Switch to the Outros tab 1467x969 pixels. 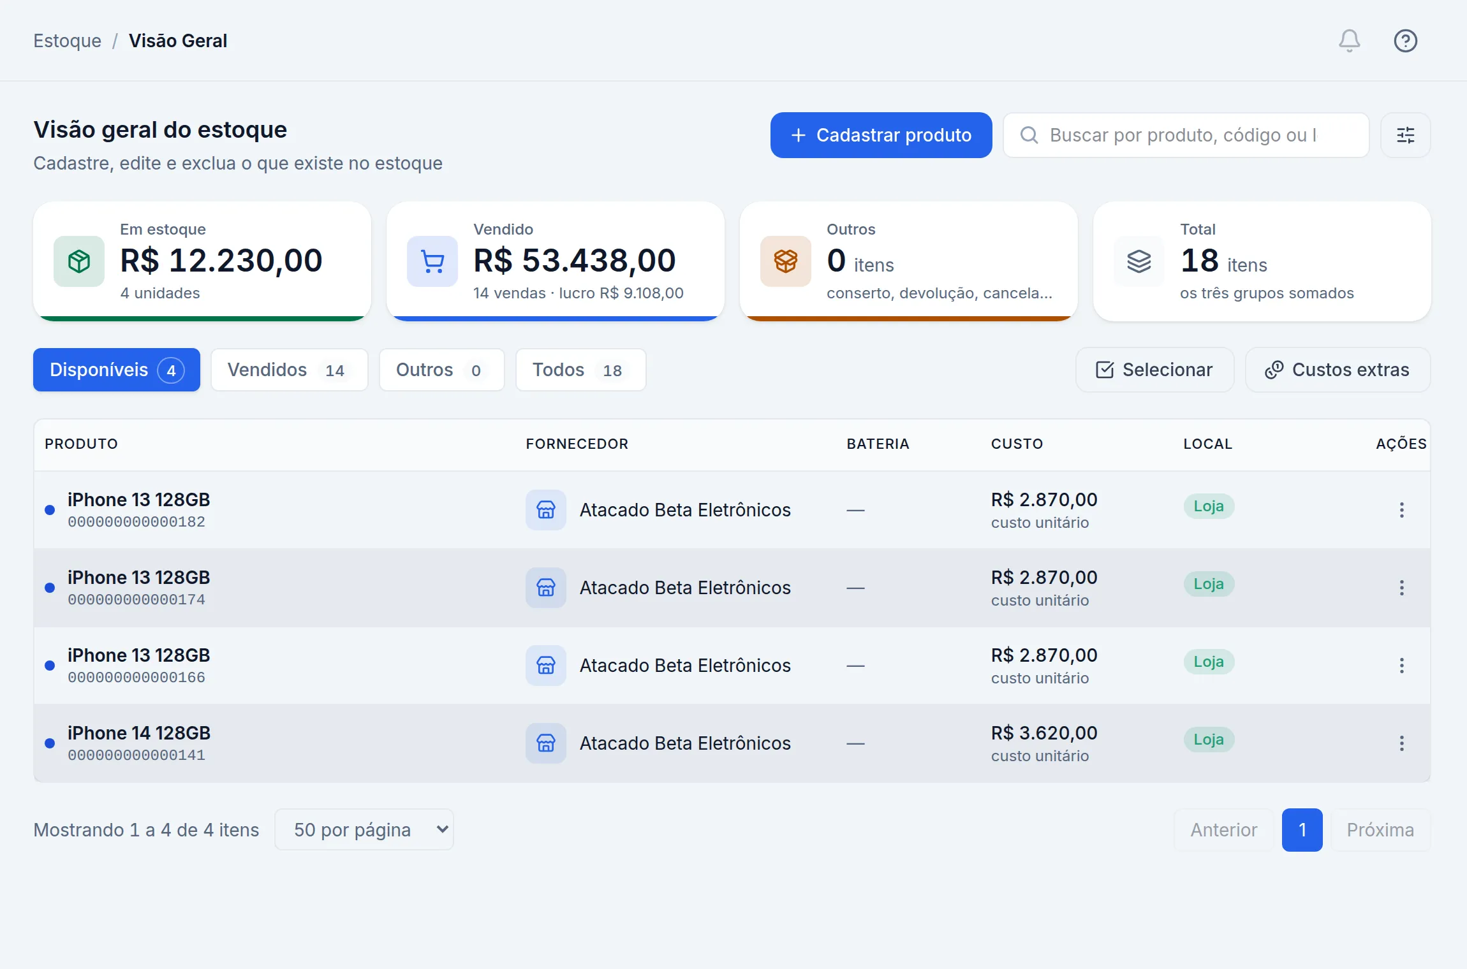[x=442, y=370]
